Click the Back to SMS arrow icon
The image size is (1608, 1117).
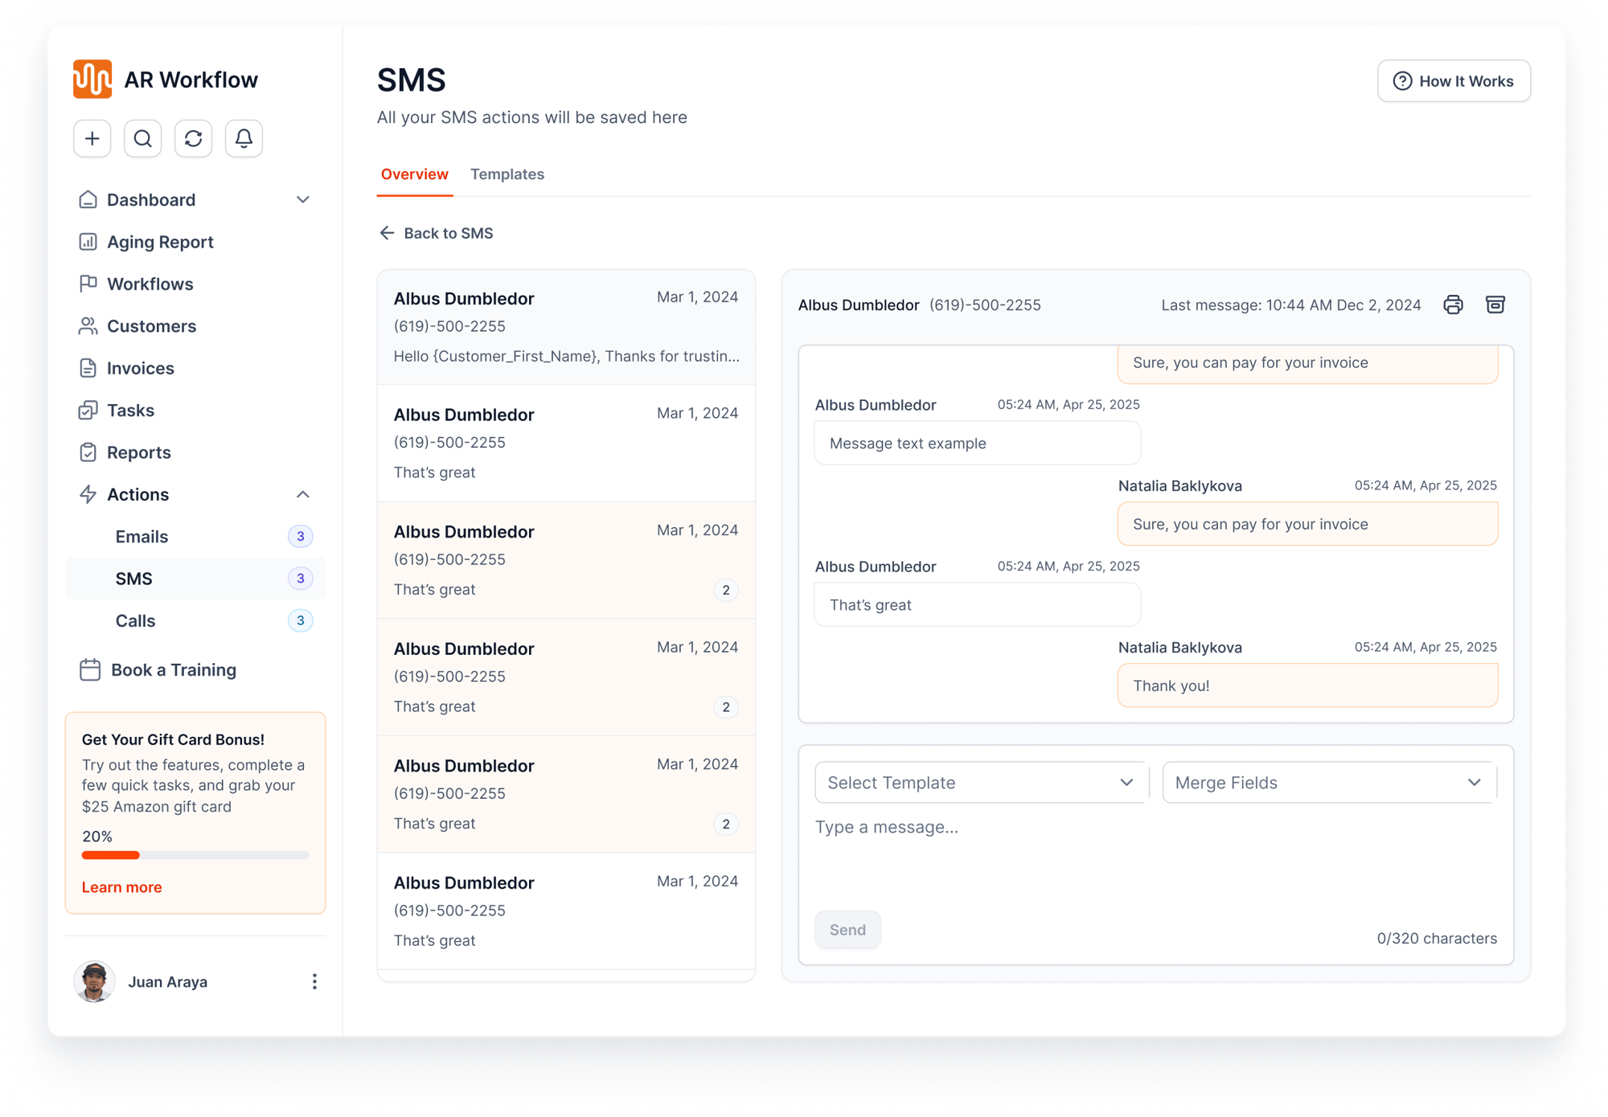pos(387,233)
